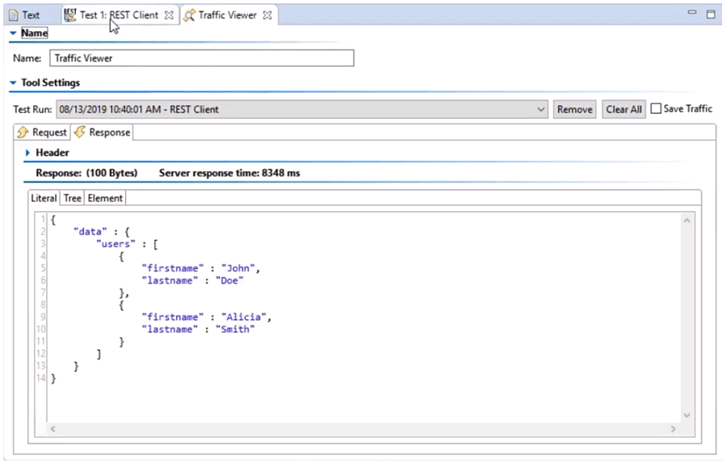Click the Request arrow icon
Viewport: 726px width, 463px height.
(x=23, y=133)
